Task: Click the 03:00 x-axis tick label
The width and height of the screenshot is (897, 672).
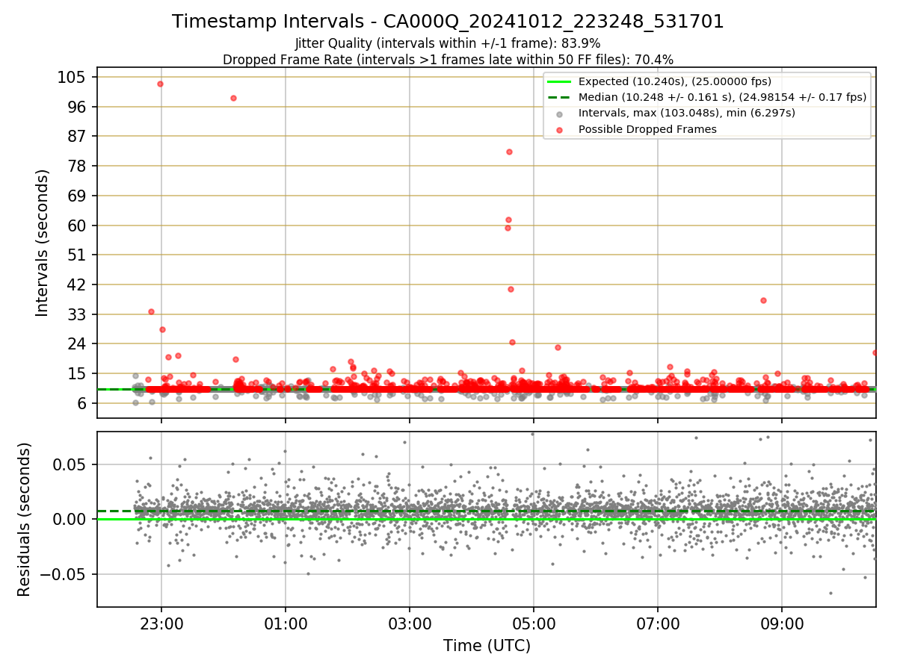Action: [x=410, y=623]
